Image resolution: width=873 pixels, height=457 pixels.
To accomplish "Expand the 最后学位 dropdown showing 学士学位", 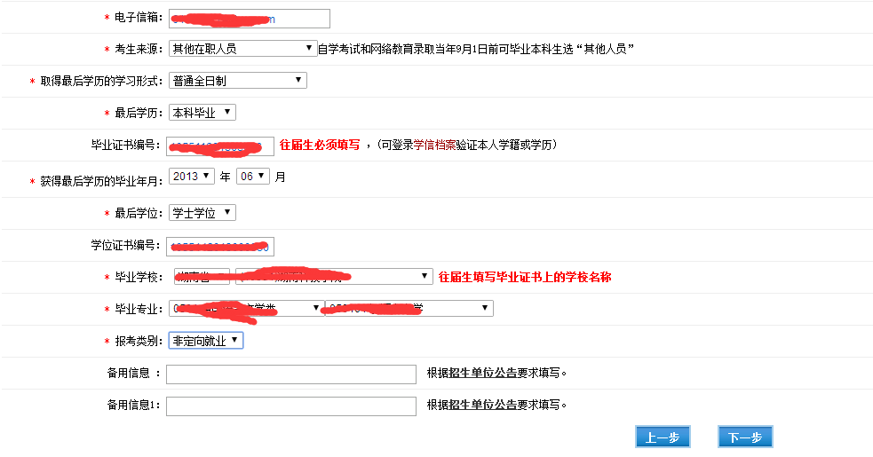I will tap(202, 213).
